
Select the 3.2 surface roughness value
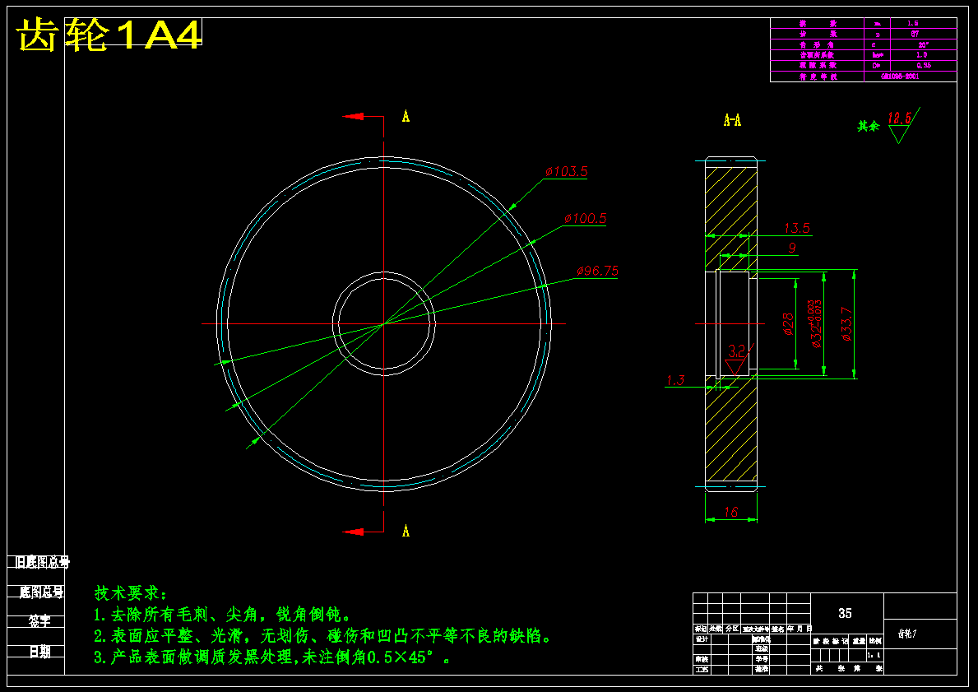737,351
